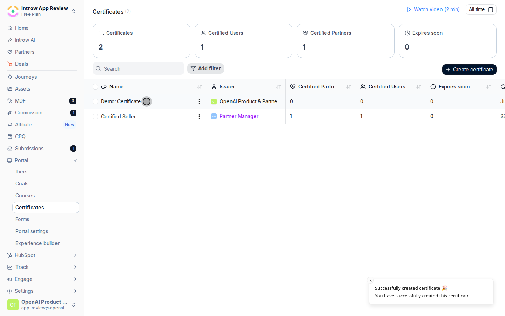
Task: Sort the table by Issuer column
Action: [278, 87]
